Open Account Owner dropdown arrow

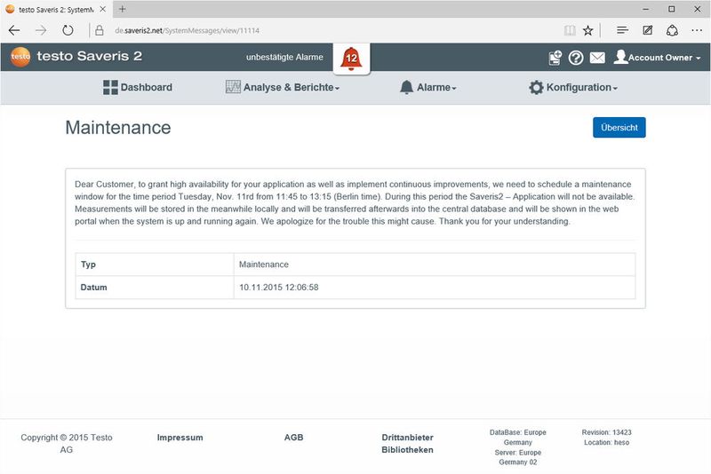click(699, 59)
